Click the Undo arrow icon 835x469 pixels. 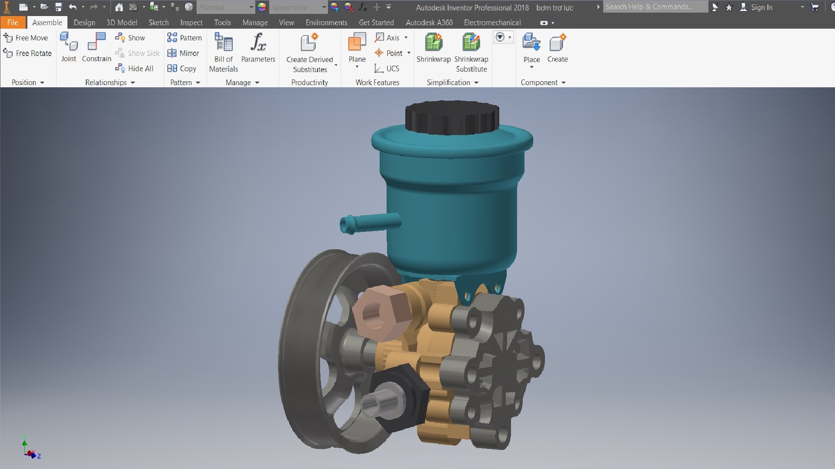click(73, 7)
